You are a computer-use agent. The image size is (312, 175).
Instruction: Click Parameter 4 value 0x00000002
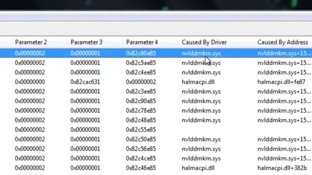(x=141, y=82)
